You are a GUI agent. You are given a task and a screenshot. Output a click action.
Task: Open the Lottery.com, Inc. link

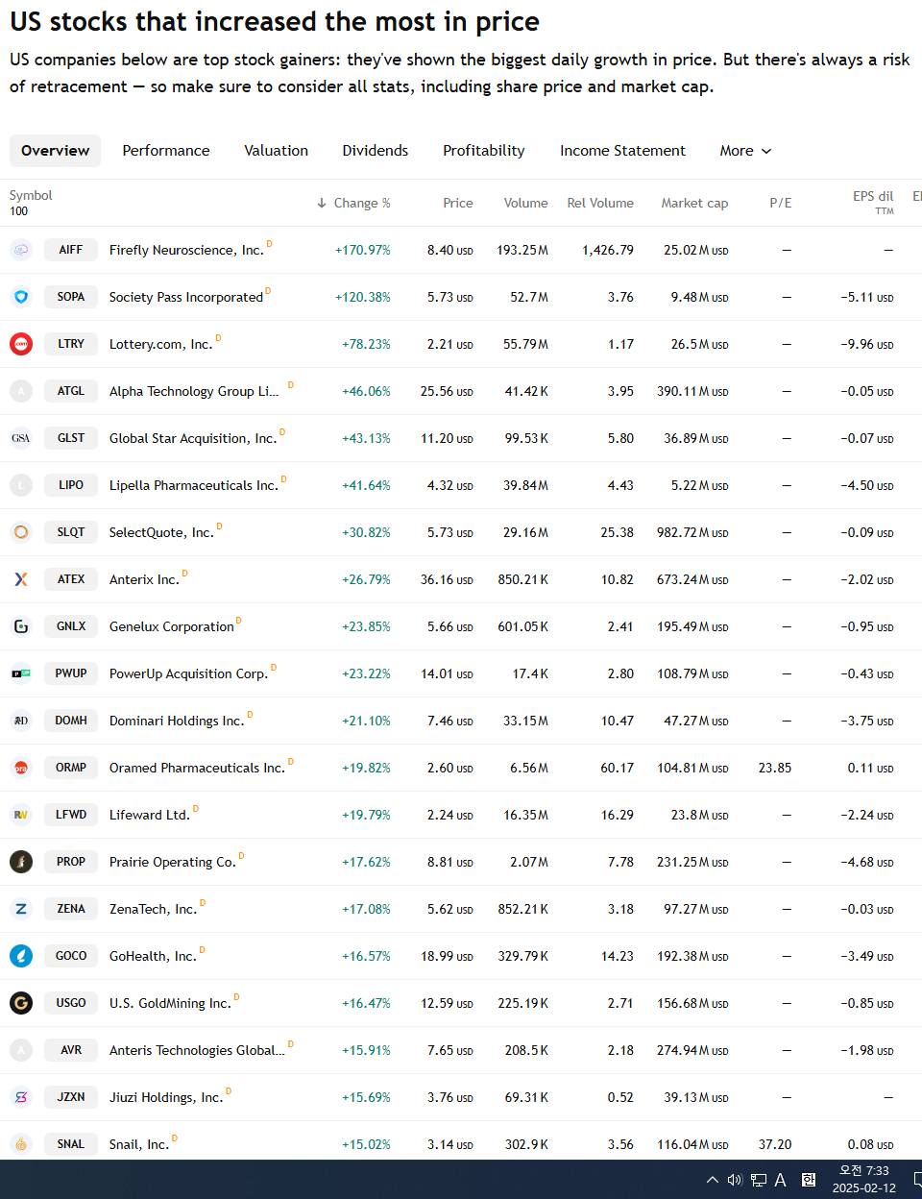[x=161, y=344]
